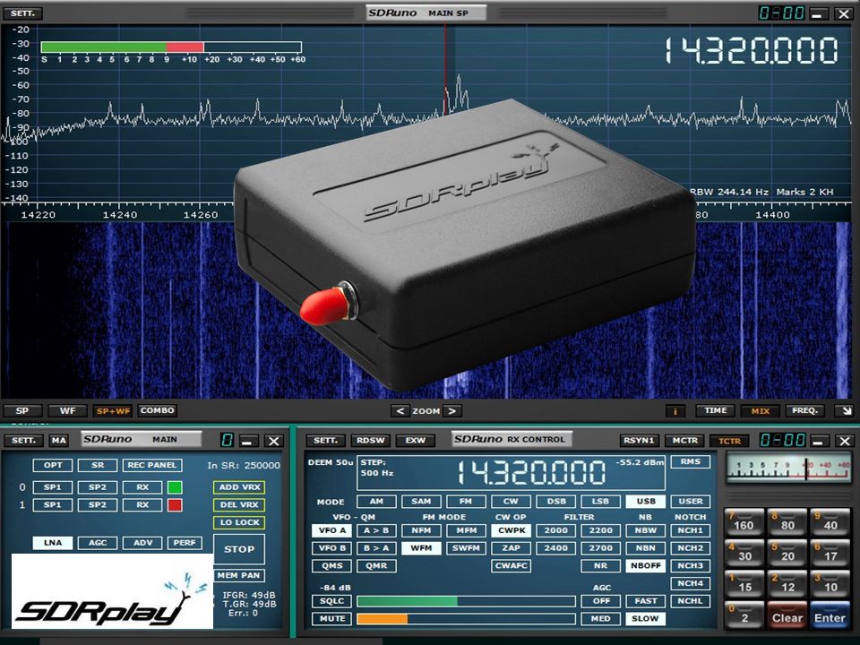Select the COMBO display mode

point(158,411)
